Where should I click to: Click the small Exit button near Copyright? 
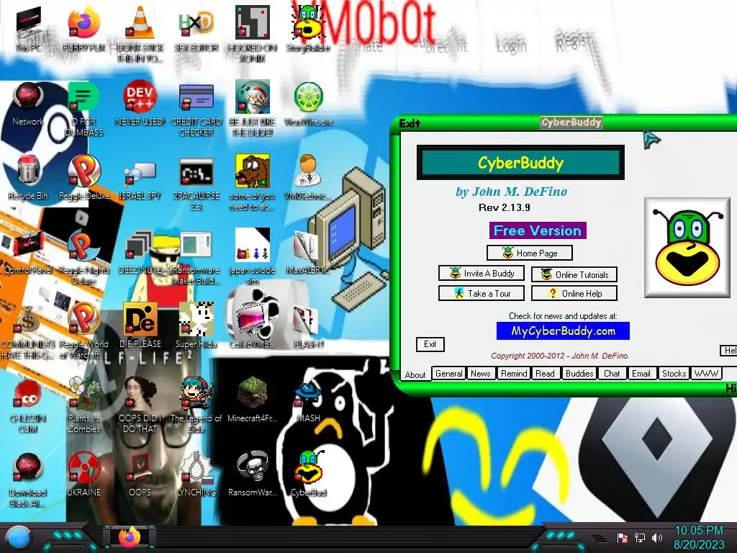click(x=430, y=344)
